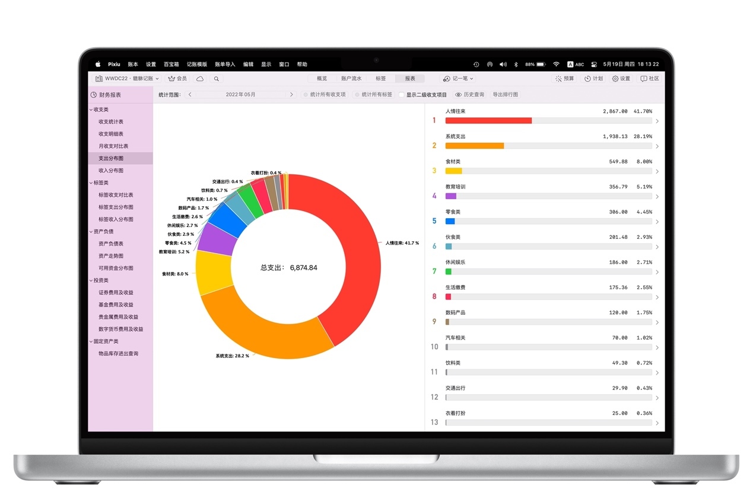Select 统计所有收支项 radio option
This screenshot has height=489, width=753.
pos(306,95)
